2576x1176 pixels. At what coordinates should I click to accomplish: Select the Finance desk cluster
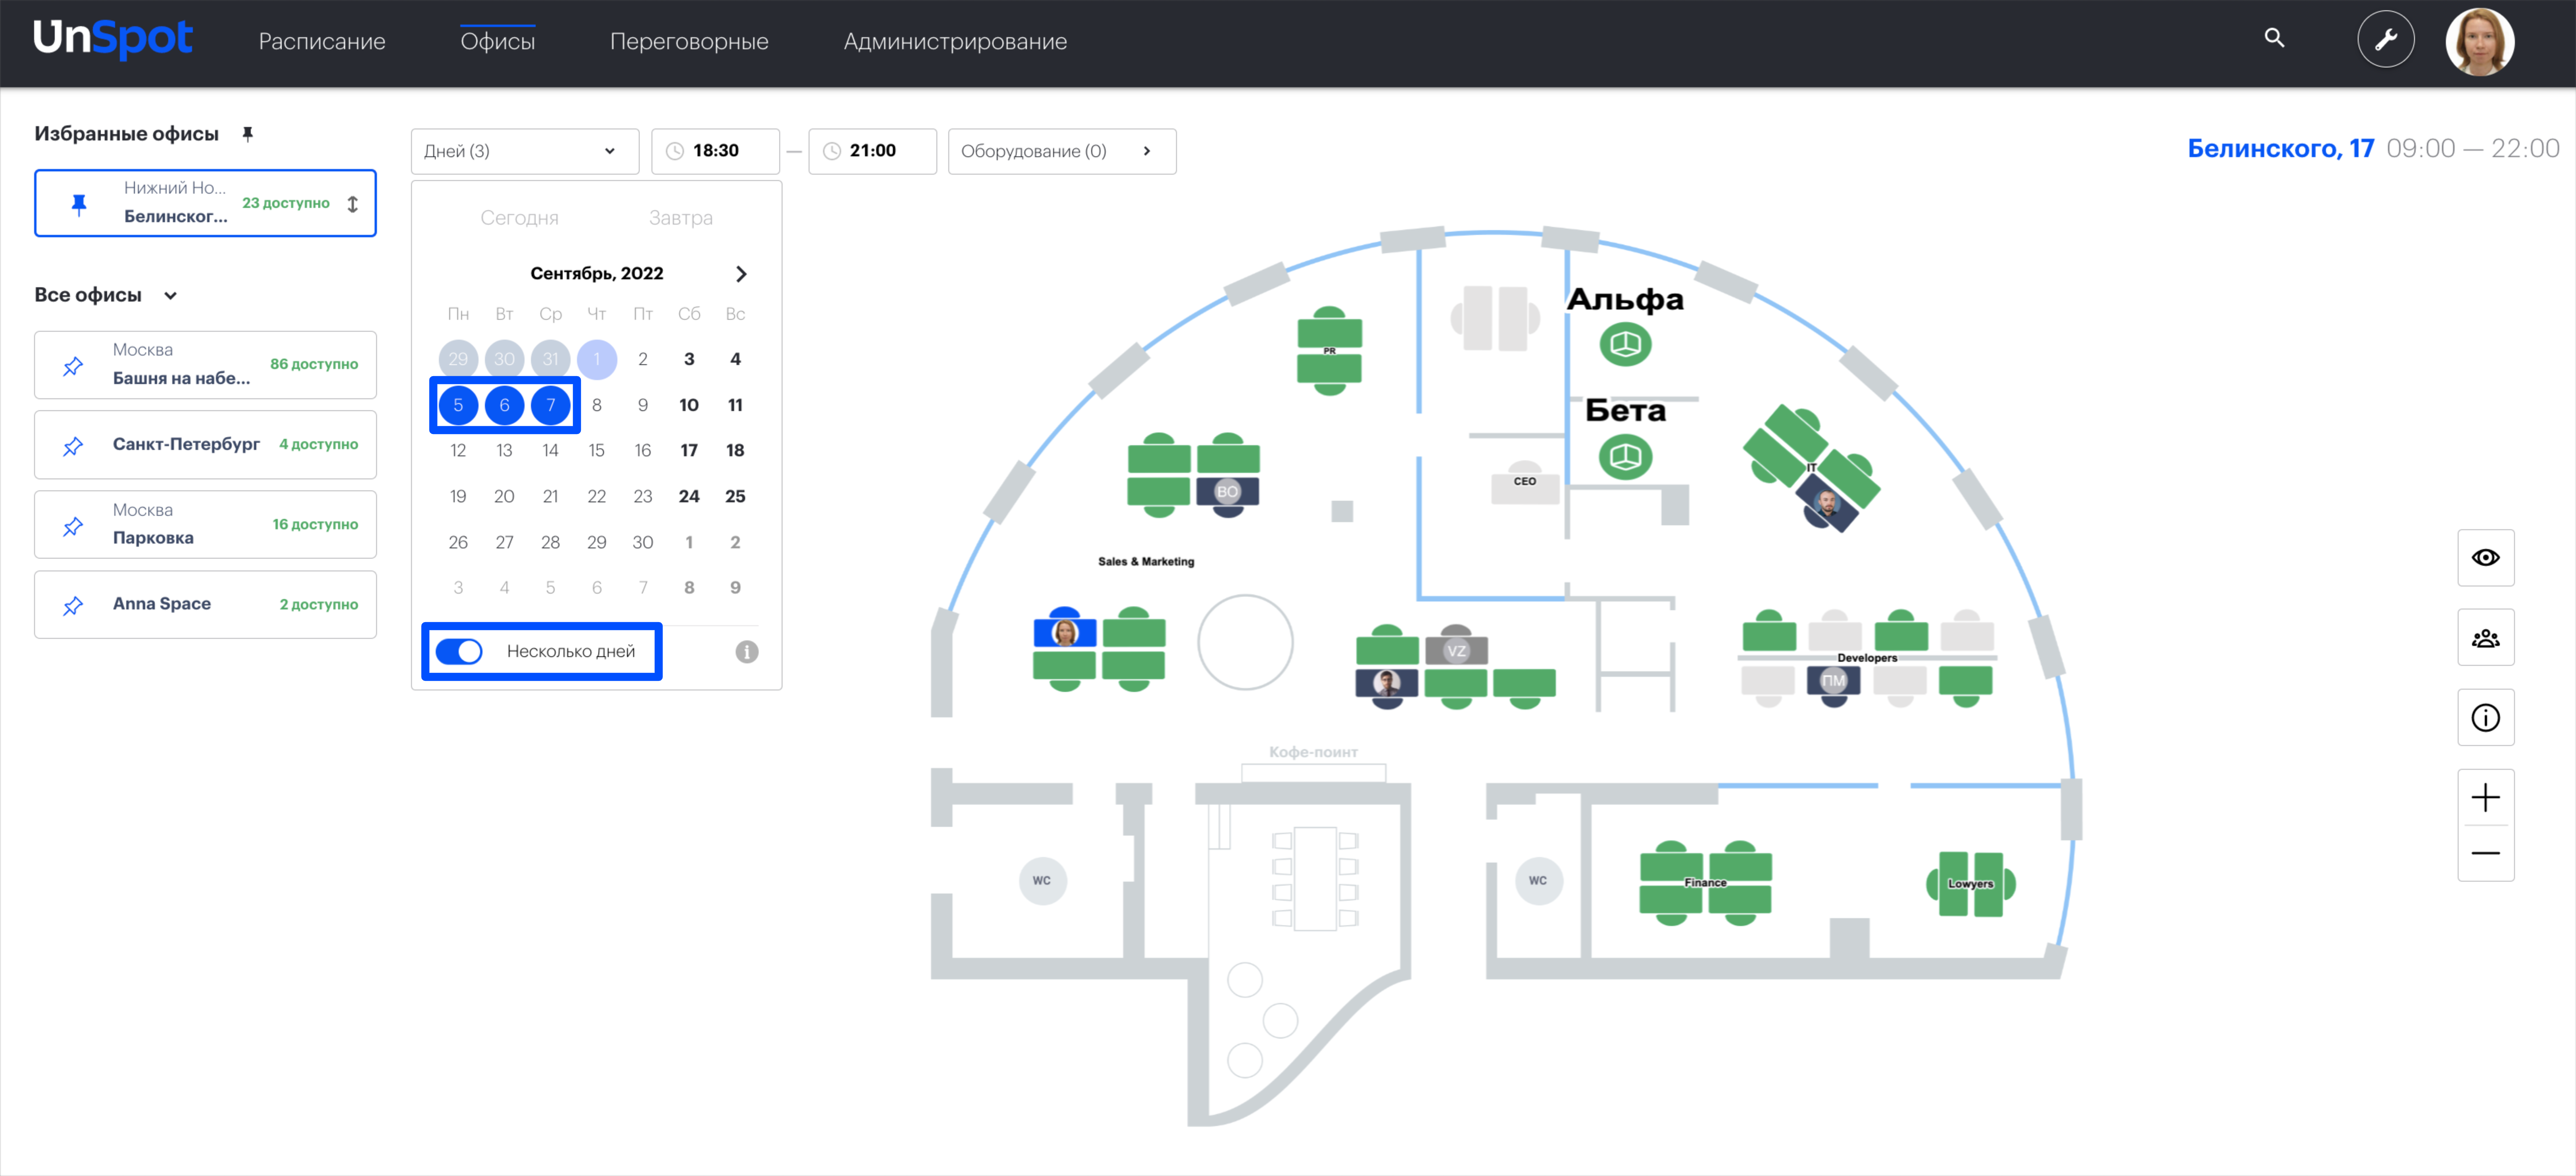[x=1705, y=883]
